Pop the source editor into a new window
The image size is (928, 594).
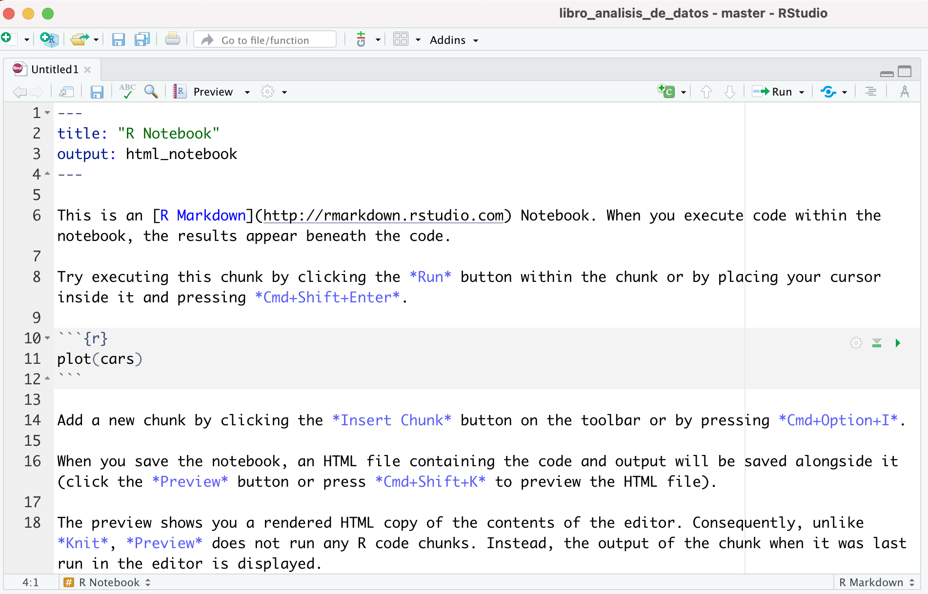67,92
